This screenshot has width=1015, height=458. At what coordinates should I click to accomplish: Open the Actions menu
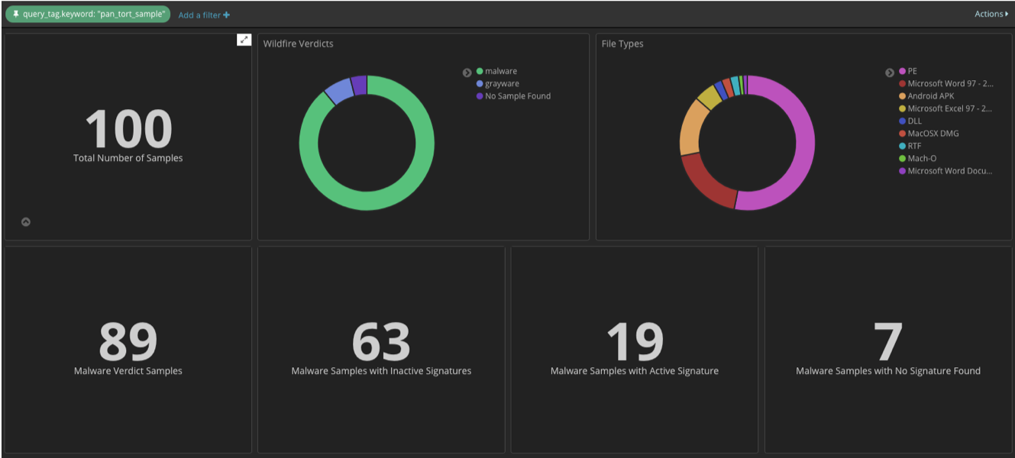point(991,14)
